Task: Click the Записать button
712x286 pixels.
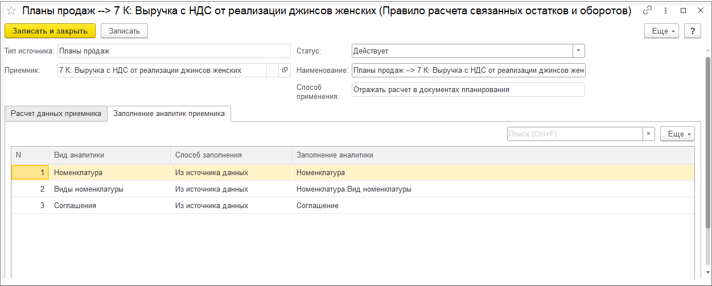Action: tap(124, 31)
